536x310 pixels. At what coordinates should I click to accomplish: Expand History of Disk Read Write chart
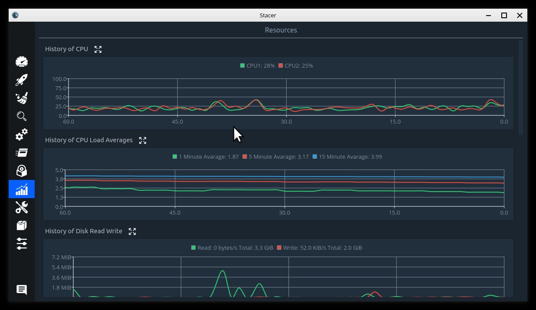pyautogui.click(x=132, y=232)
